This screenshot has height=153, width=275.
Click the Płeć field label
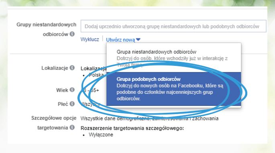point(63,104)
